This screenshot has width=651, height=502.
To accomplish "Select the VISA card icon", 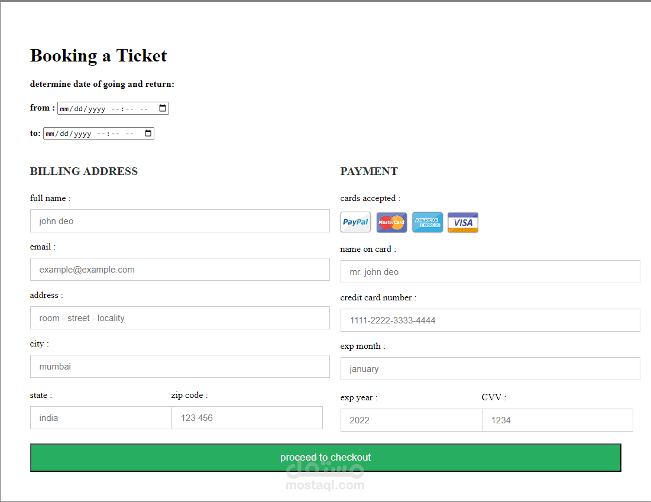I will click(x=462, y=222).
